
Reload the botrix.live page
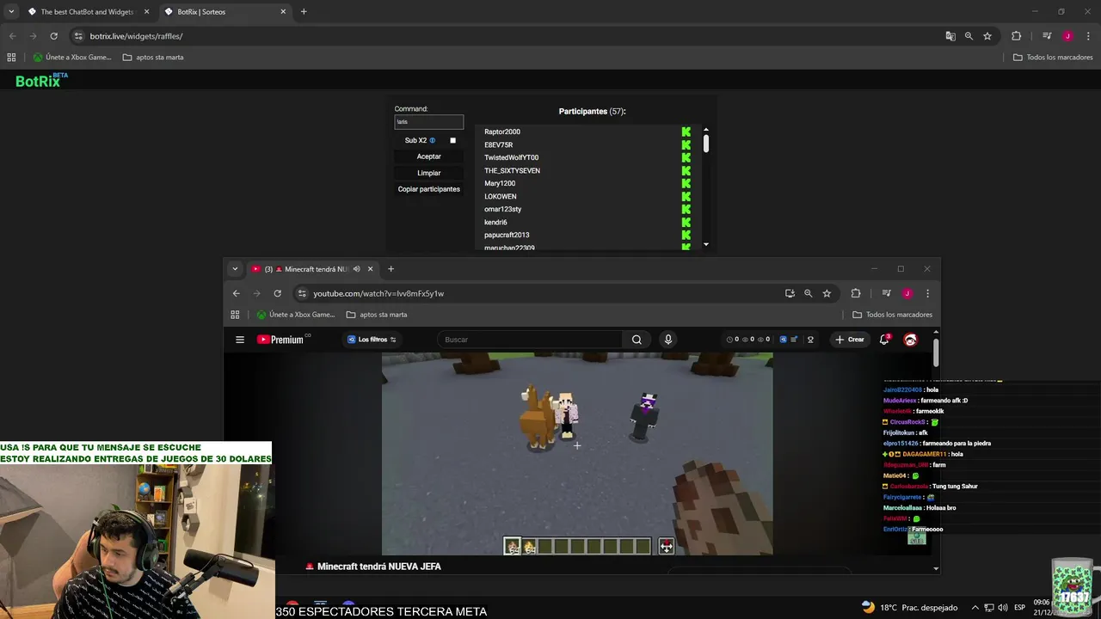click(53, 36)
